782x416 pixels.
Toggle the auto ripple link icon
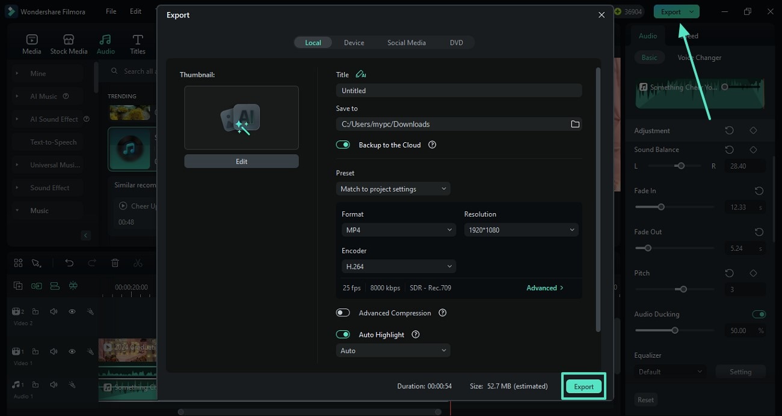(37, 286)
